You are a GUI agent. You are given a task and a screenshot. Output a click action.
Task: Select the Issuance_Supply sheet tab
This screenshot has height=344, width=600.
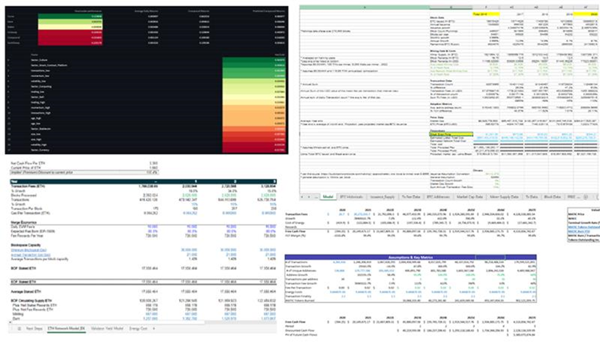(382, 197)
